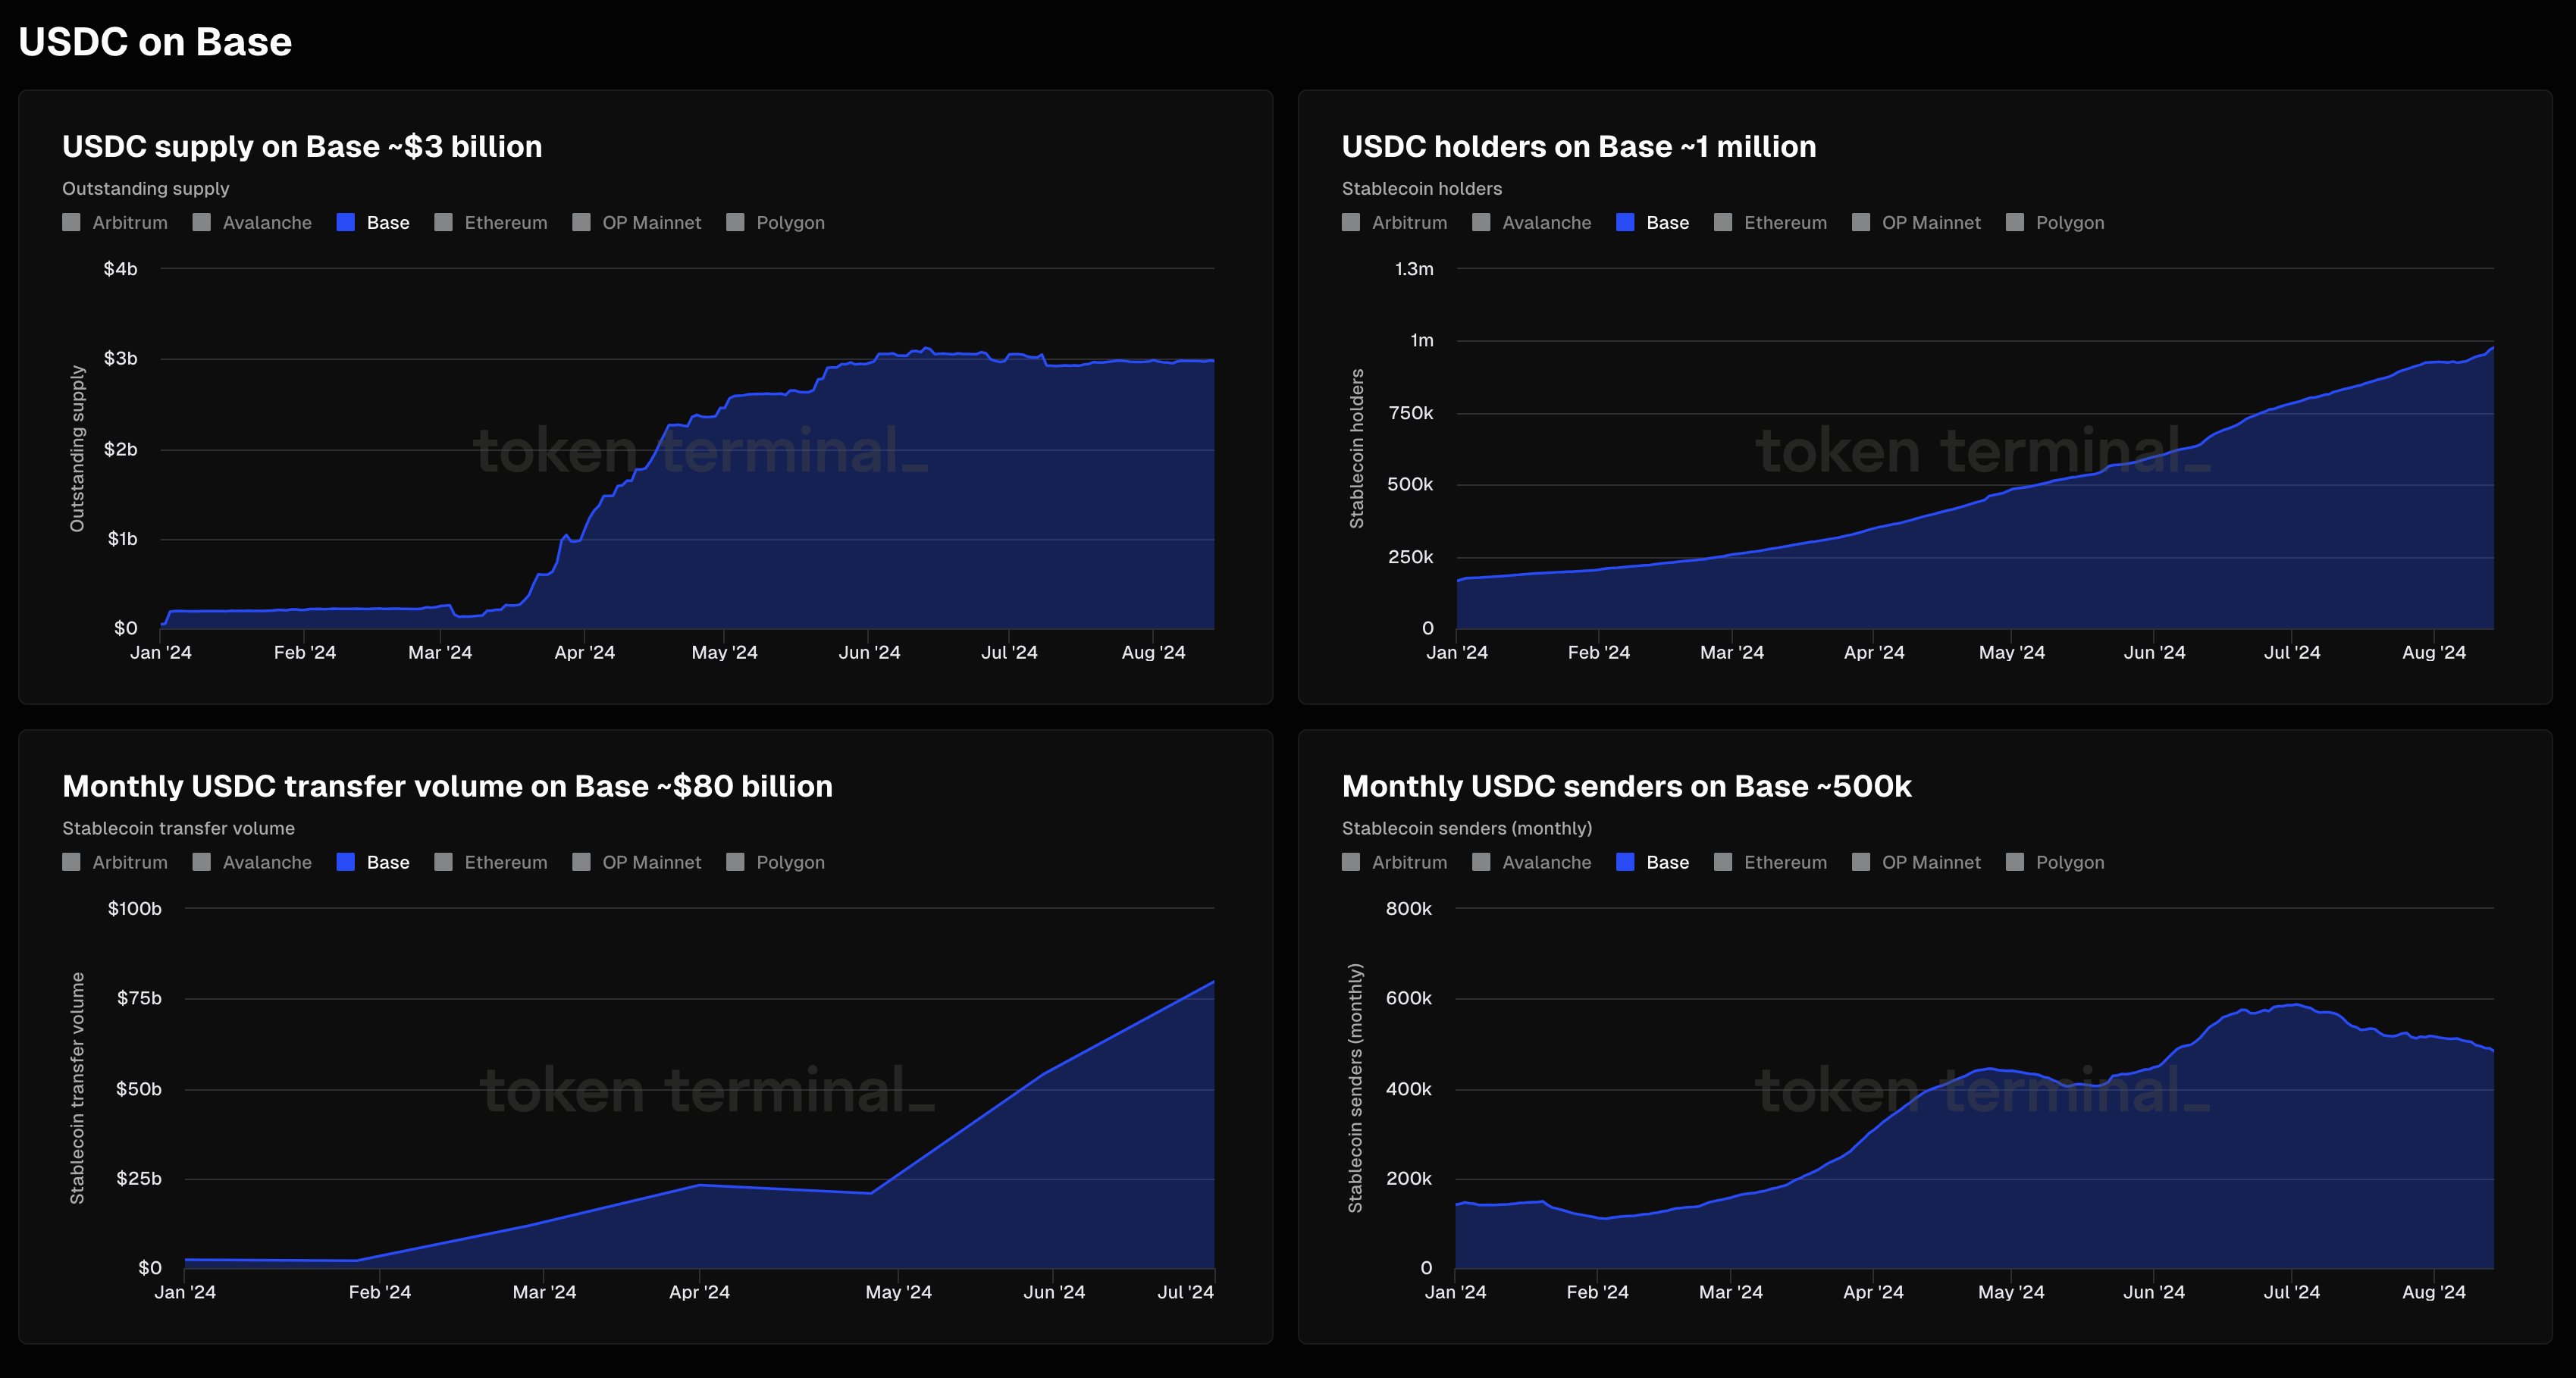This screenshot has width=2576, height=1378.
Task: Toggle Ethereum checkbox in USDC supply chart
Action: (x=443, y=222)
